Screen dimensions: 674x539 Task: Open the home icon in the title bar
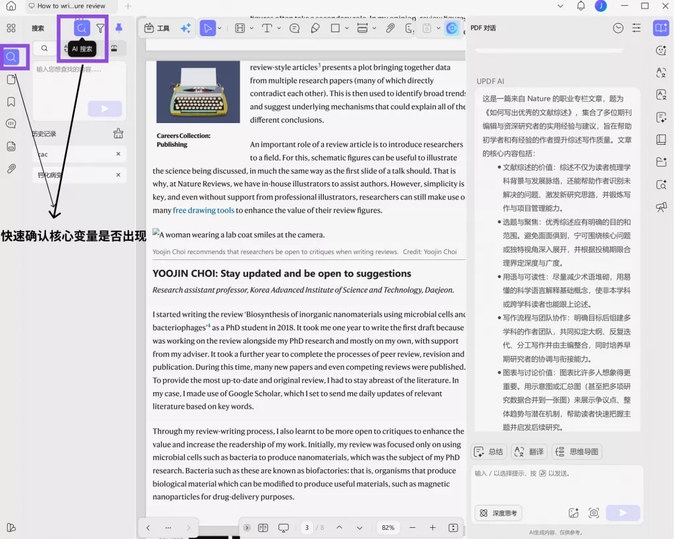[x=11, y=5]
